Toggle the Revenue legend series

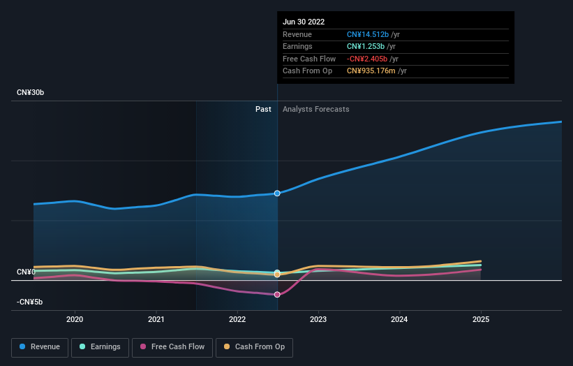tap(40, 347)
